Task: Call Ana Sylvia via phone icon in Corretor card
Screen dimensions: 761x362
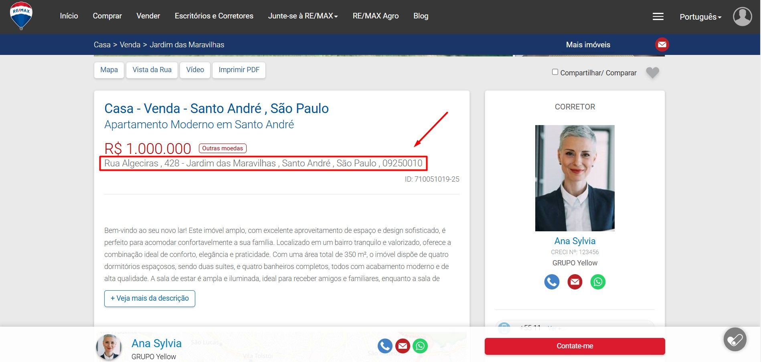Action: (552, 282)
